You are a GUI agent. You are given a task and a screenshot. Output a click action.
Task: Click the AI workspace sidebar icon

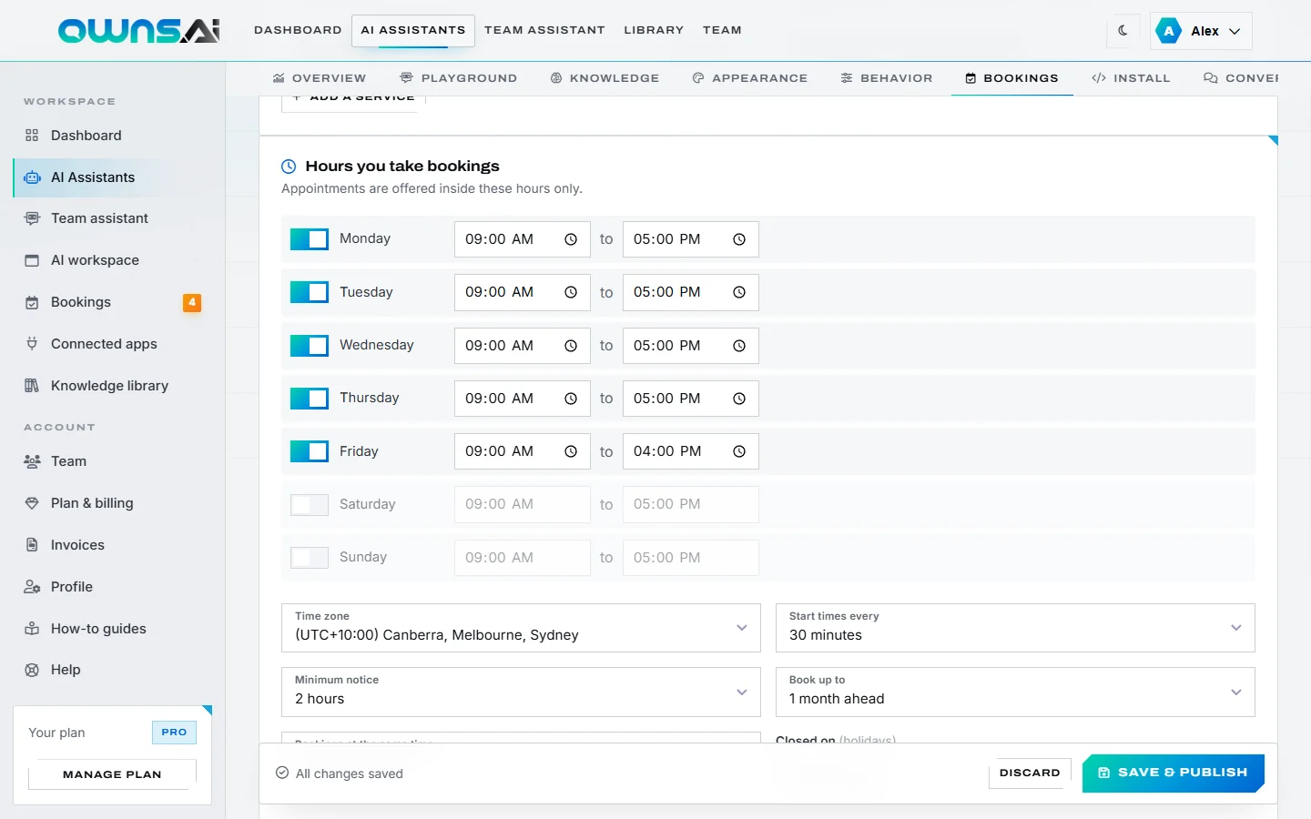point(32,260)
